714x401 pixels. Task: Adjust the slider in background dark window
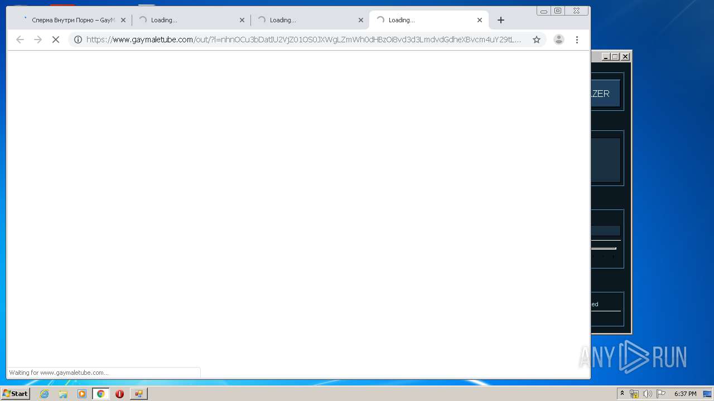coord(604,248)
